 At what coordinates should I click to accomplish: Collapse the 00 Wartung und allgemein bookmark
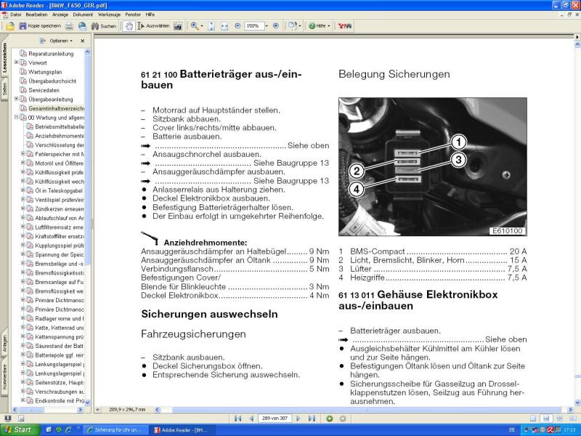16,117
